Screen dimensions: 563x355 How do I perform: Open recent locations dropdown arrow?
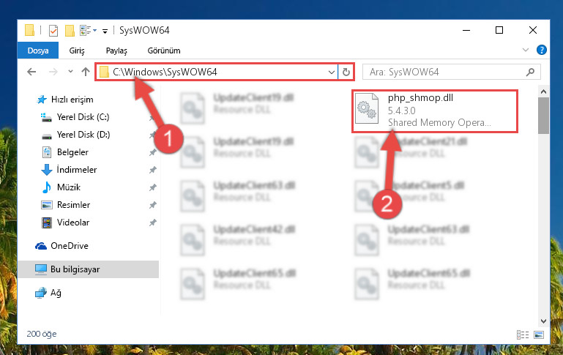tap(70, 72)
